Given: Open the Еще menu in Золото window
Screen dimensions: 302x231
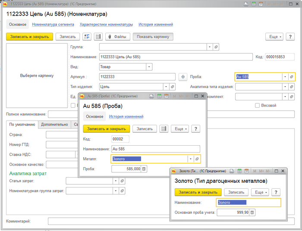Looking at the screenshot, I should coord(261,192).
